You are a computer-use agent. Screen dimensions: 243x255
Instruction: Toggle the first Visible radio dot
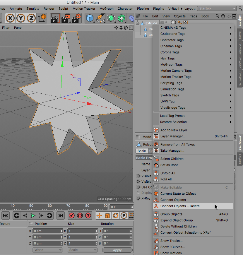(x=138, y=176)
